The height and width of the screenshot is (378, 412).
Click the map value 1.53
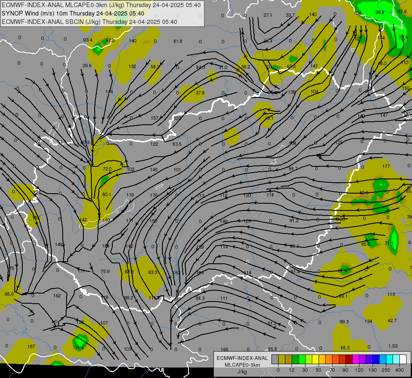393,346
